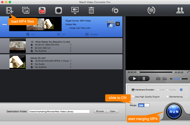Check Use High Quality Engine

click(x=133, y=97)
